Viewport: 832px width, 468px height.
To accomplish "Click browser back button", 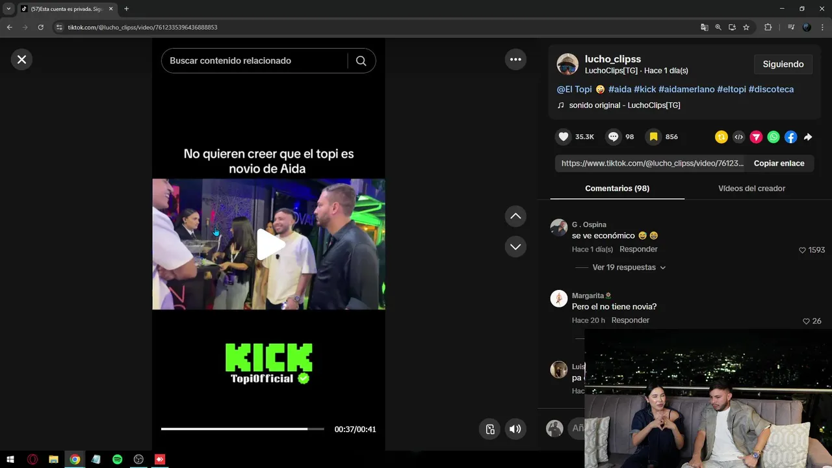I will [x=9, y=27].
